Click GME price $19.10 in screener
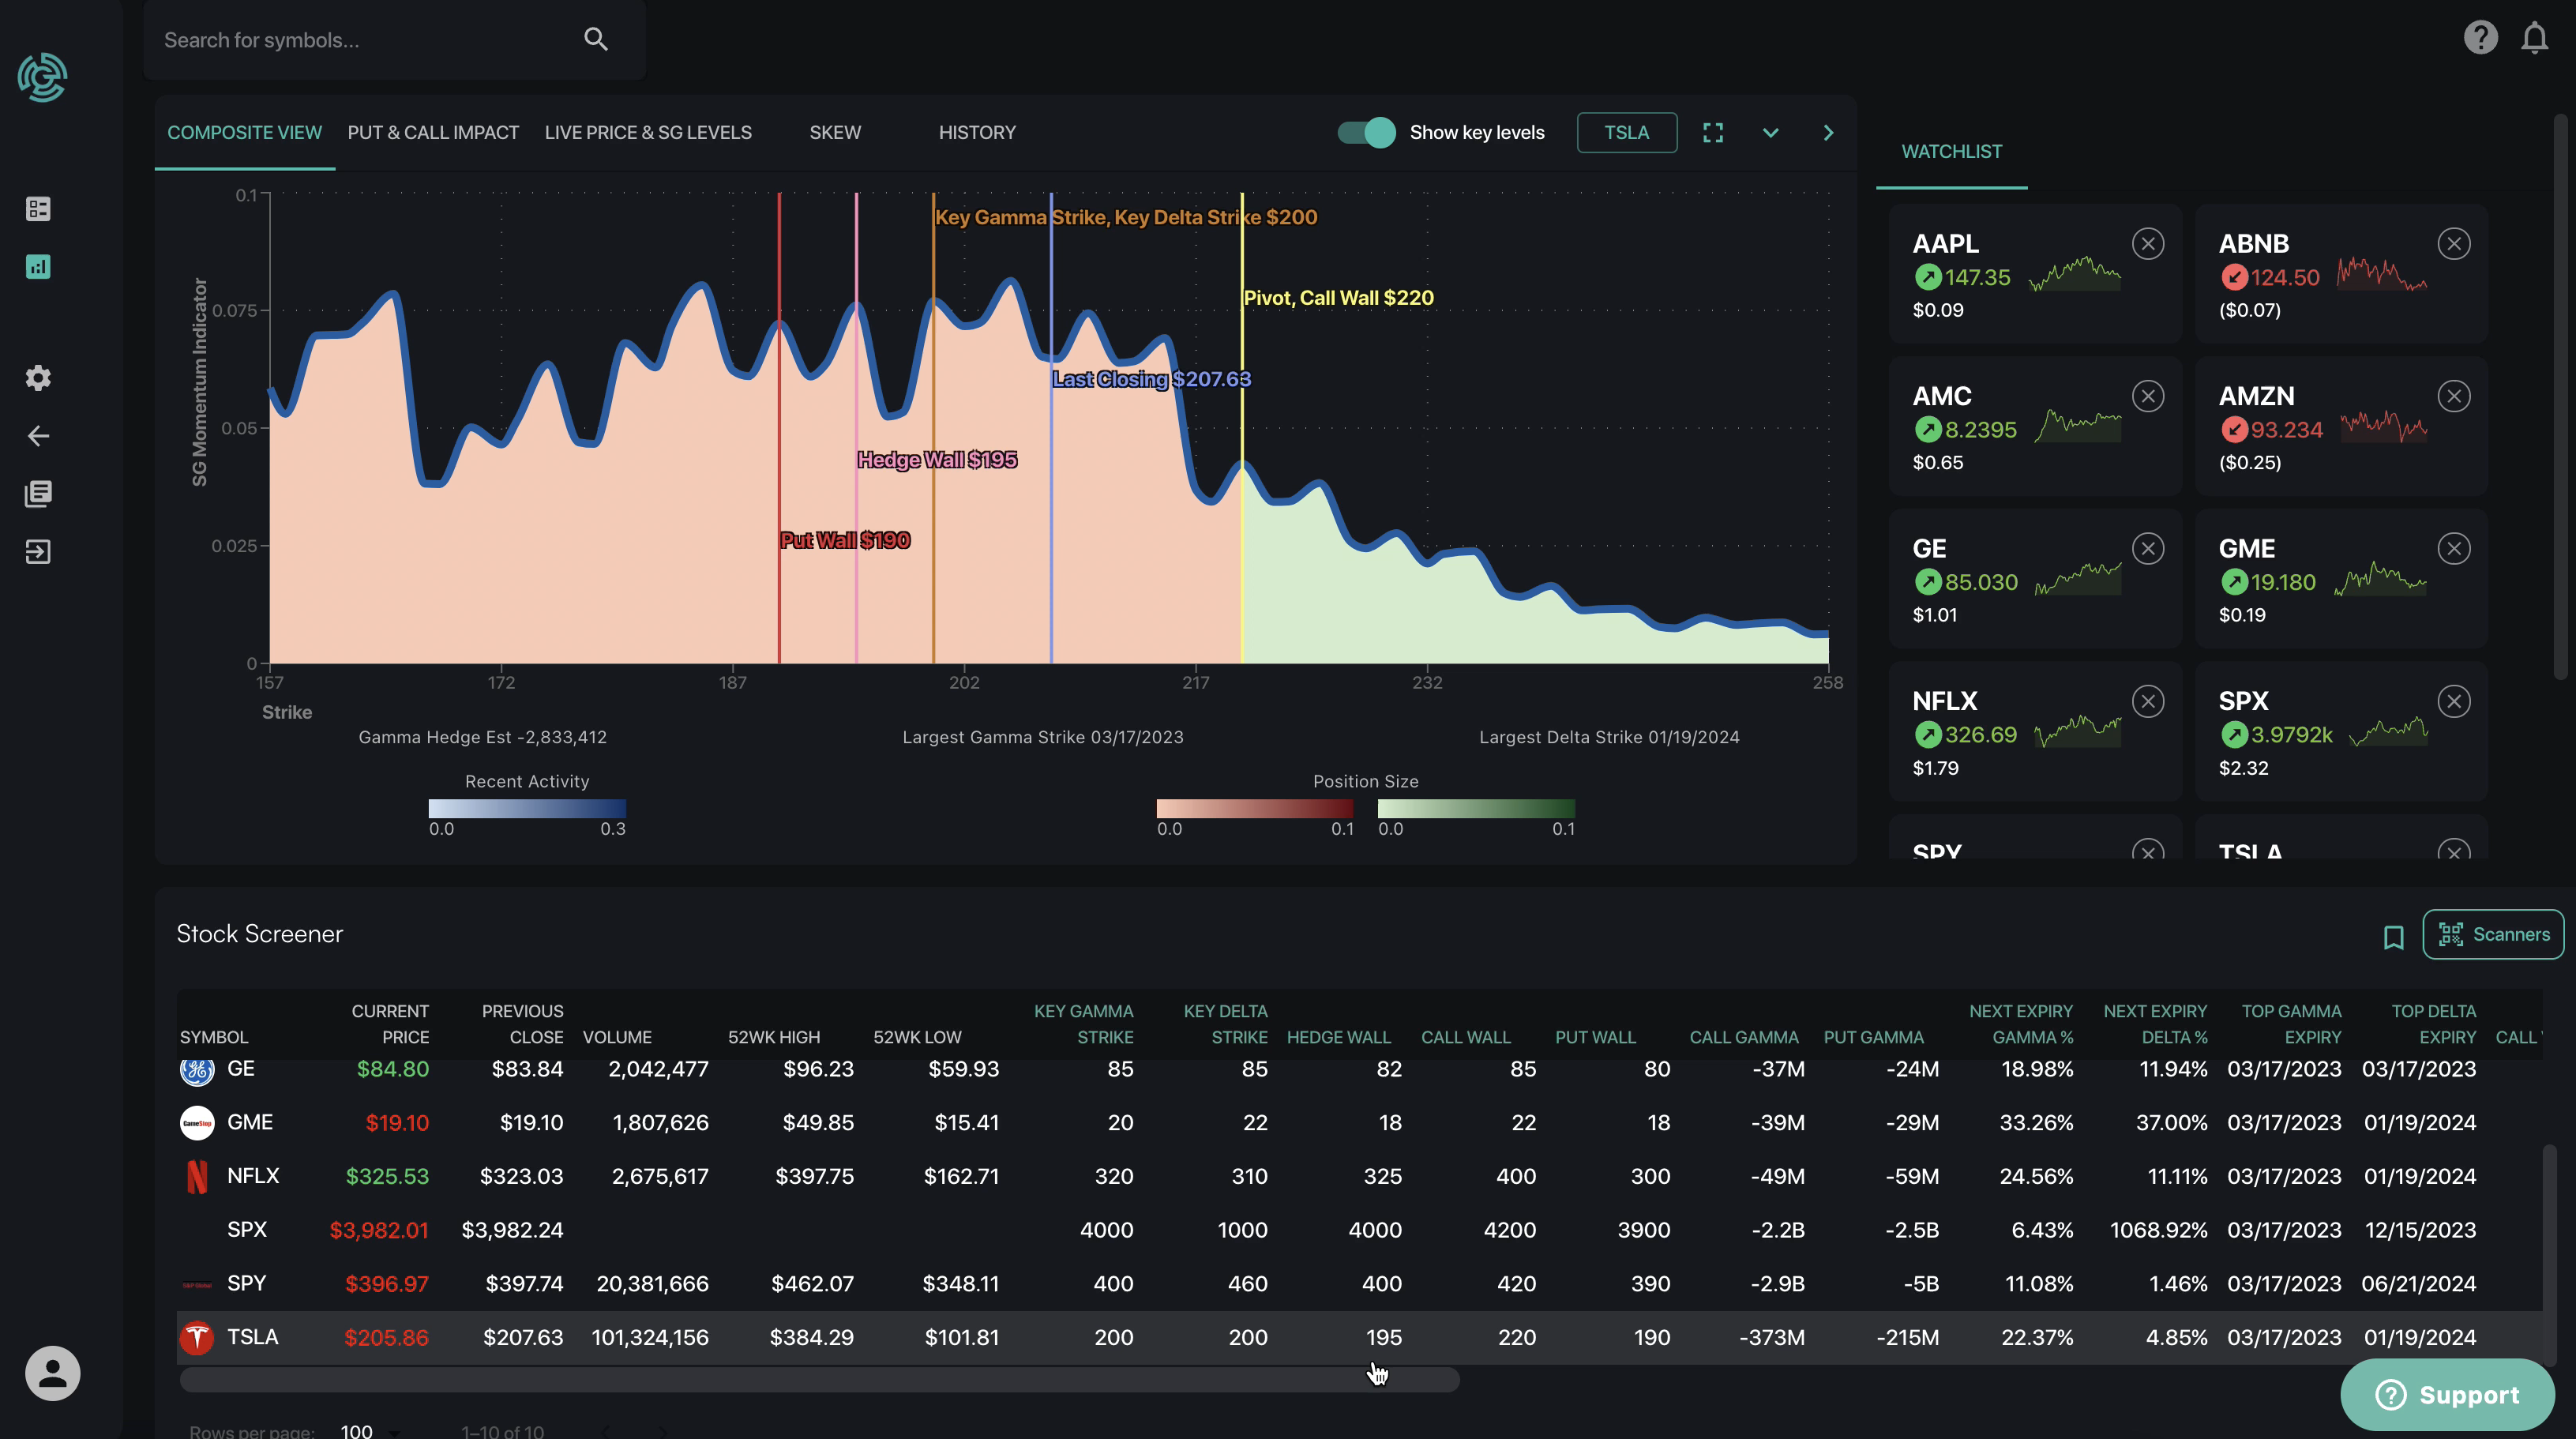The image size is (2576, 1439). point(397,1122)
